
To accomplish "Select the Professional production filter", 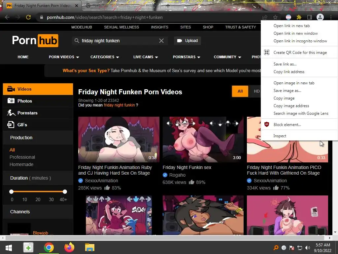I will coord(22,157).
